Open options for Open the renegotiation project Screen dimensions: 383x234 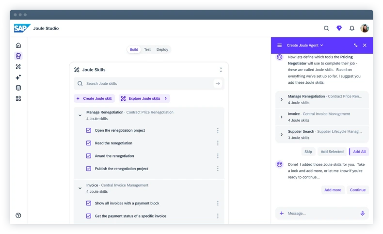pos(218,130)
